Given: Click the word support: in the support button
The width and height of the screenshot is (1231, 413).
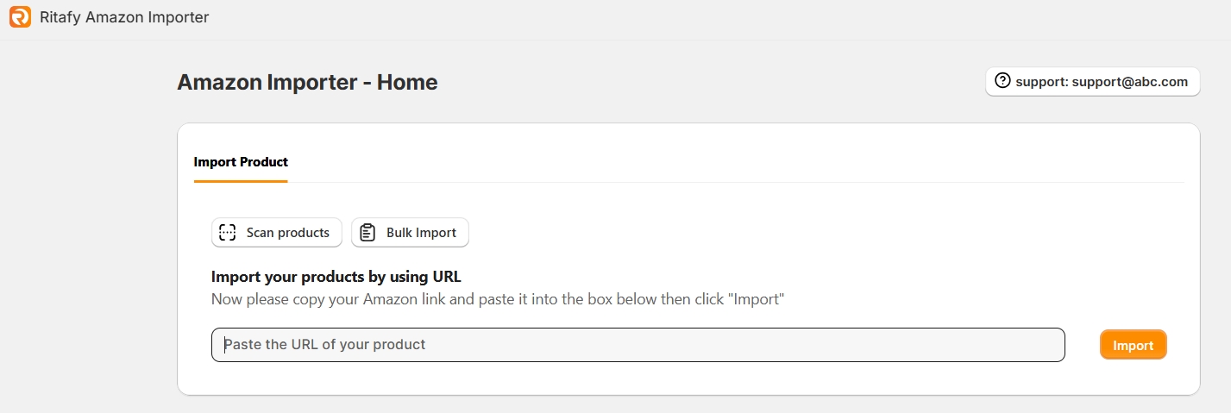Looking at the screenshot, I should (x=1041, y=82).
